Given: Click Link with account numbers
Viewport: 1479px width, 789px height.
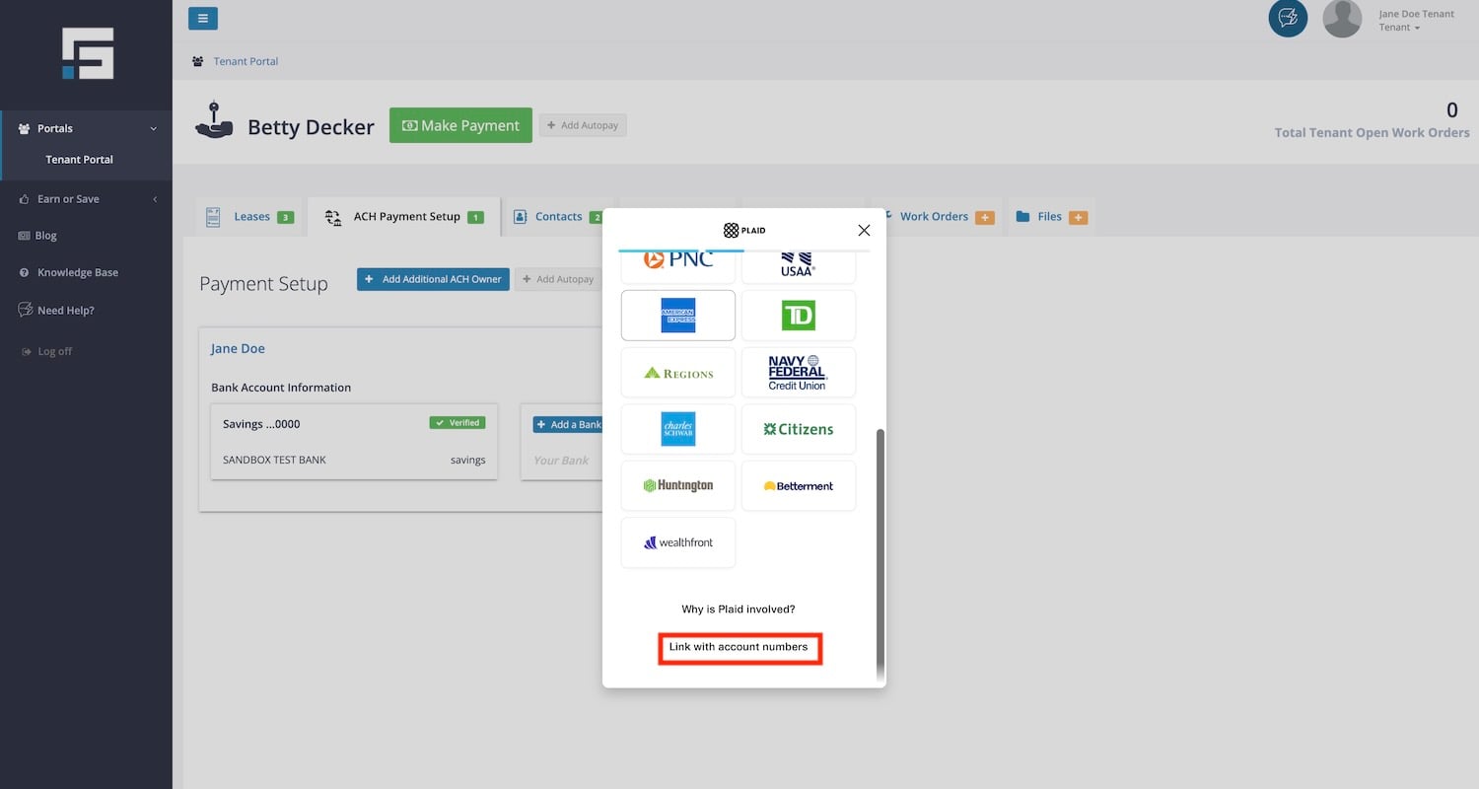Looking at the screenshot, I should pos(739,648).
